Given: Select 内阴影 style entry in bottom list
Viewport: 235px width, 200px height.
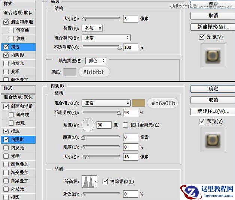Looking at the screenshot, I should (x=18, y=140).
